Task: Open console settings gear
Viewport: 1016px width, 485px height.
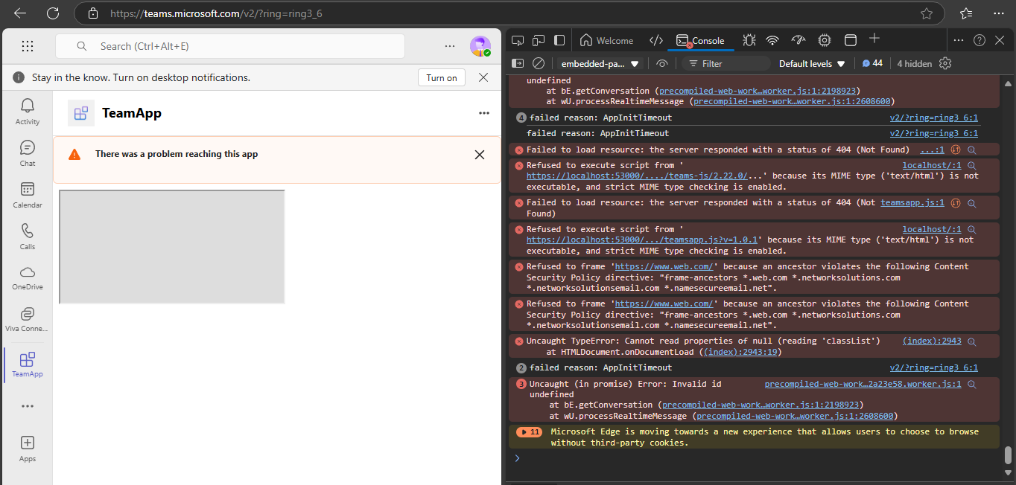Action: [x=945, y=63]
